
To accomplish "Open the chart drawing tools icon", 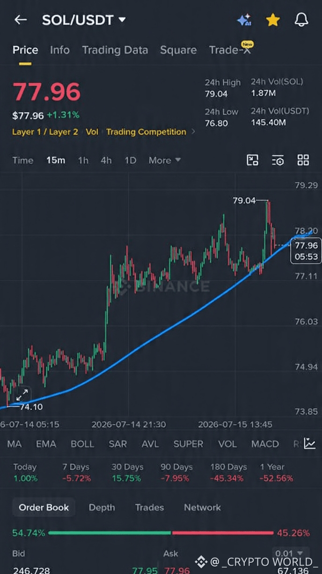I will click(253, 160).
